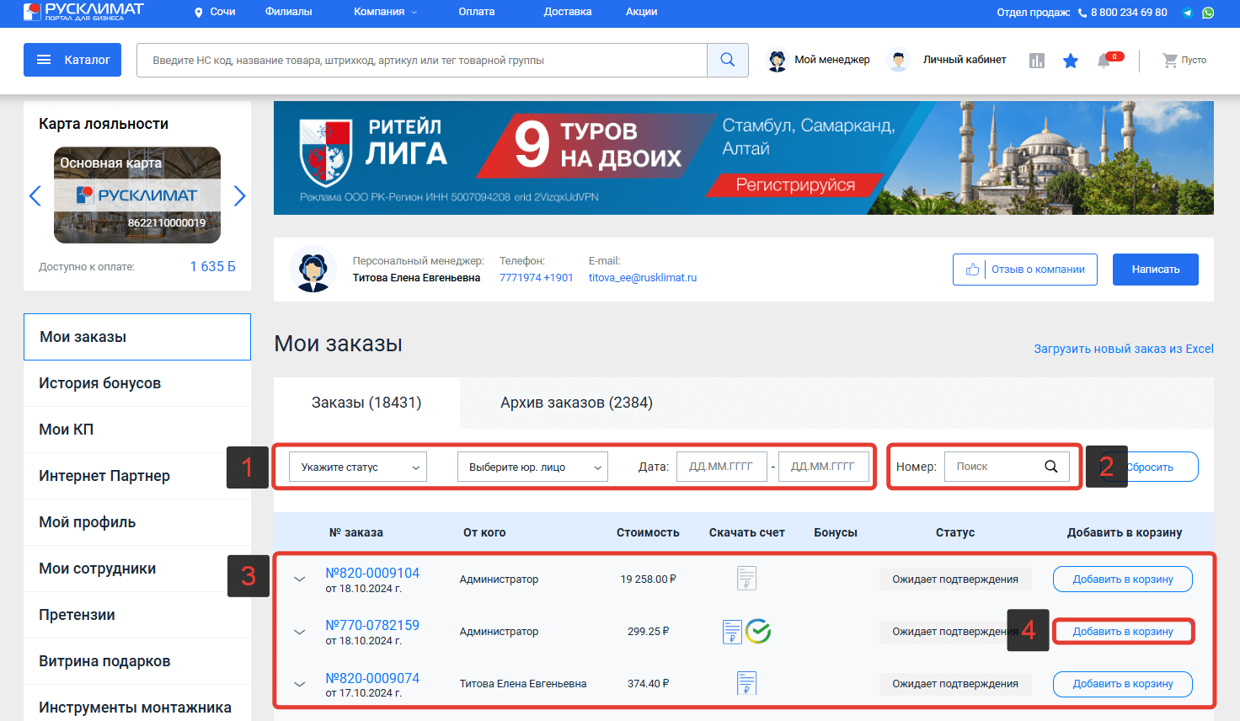Open WhatsApp icon in top bar
Viewport: 1240px width, 721px height.
pos(1208,13)
